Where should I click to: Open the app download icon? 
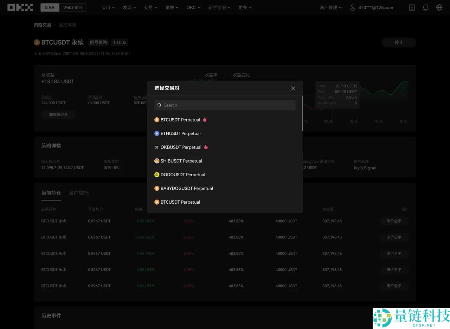coord(411,7)
